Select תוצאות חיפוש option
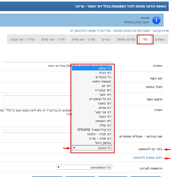 pos(92,82)
